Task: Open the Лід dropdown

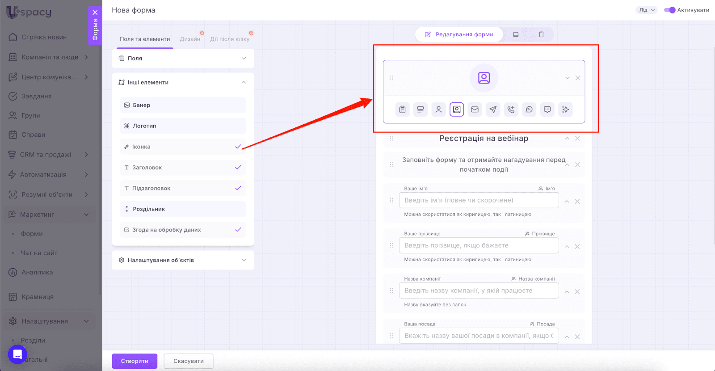Action: (647, 10)
